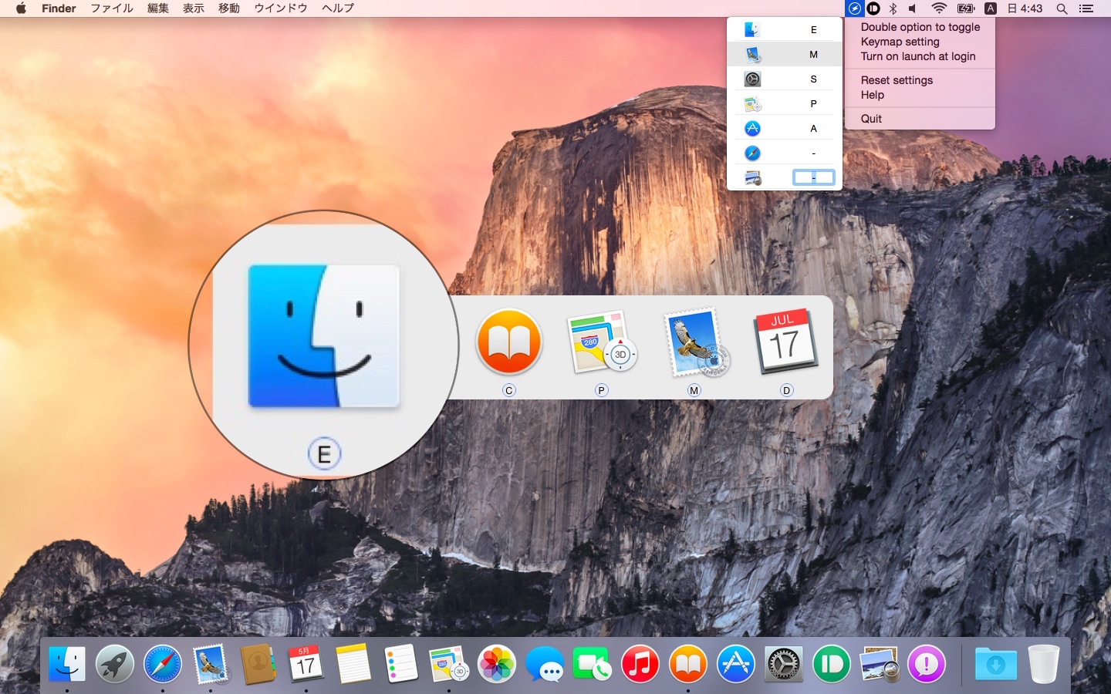
Task: Open Maps from the Dock
Action: 449,664
